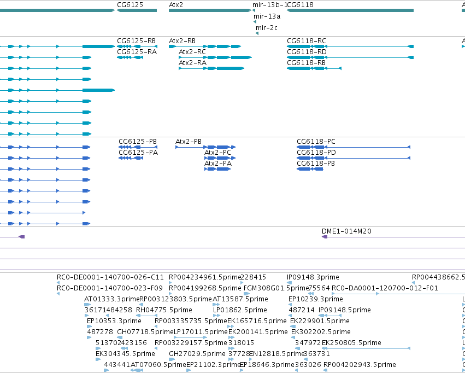Select the CG6118-PD protein label

click(x=316, y=153)
